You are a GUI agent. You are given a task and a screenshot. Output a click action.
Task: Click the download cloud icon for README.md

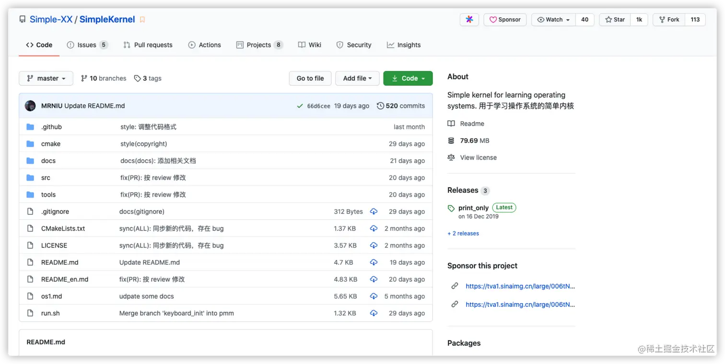point(374,262)
